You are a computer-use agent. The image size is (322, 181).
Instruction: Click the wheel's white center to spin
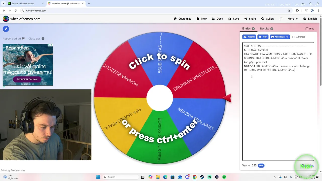[160, 98]
